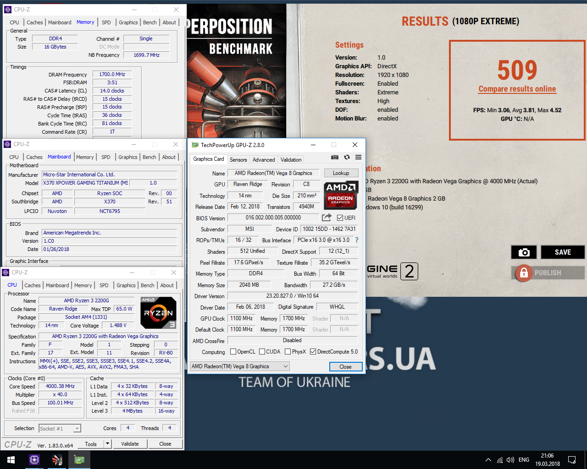Image resolution: width=587 pixels, height=469 pixels.
Task: Open Graphics tab in the bottom CPU-Z window
Action: point(126,285)
